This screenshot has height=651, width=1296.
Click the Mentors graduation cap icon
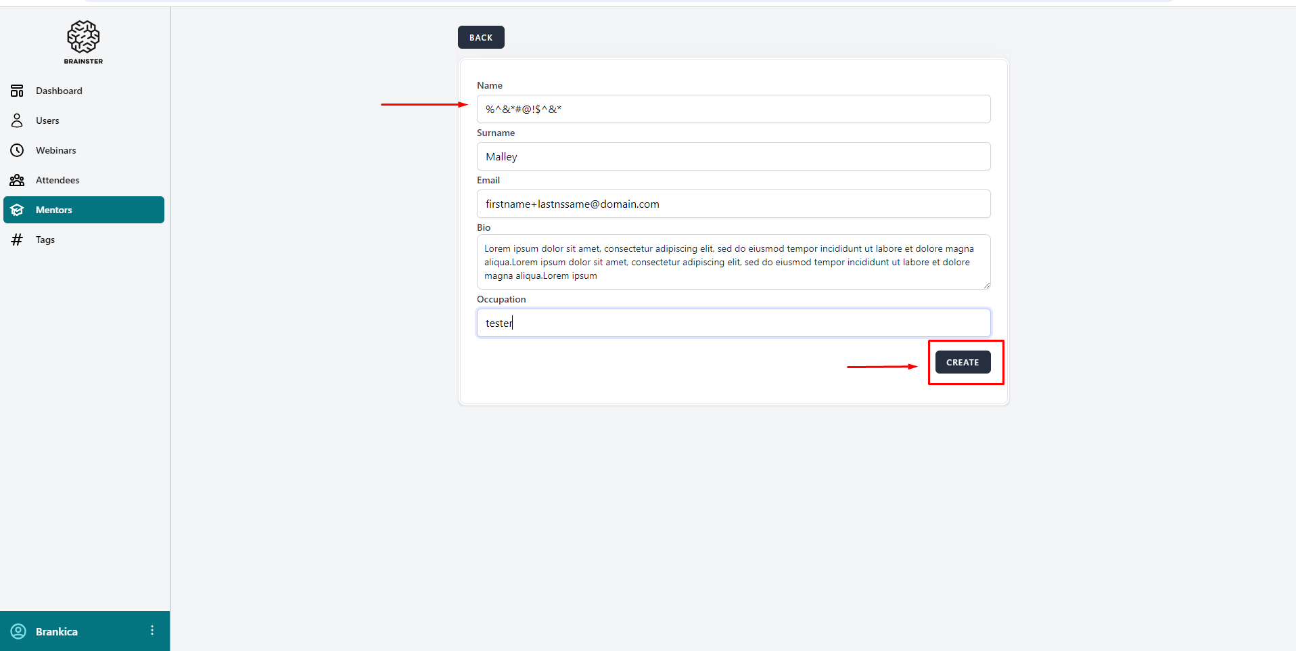17,210
